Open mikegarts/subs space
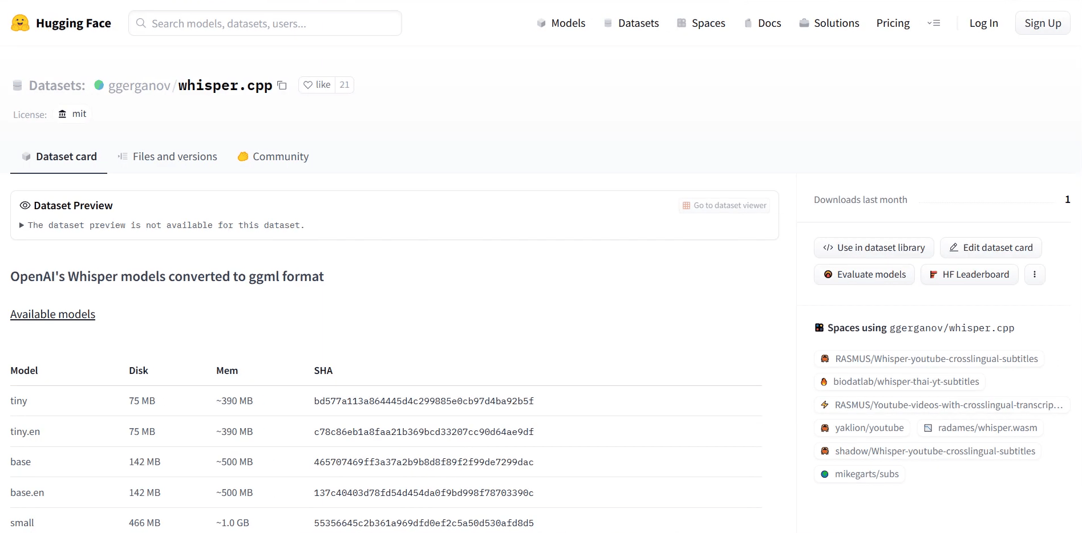1082x533 pixels. [860, 474]
